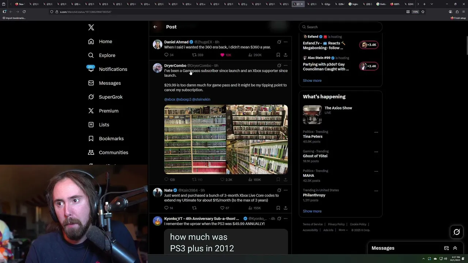Viewport: 468px width, 263px height.
Task: Reply to DryerCombo's post with 128 replies
Action: (169, 180)
